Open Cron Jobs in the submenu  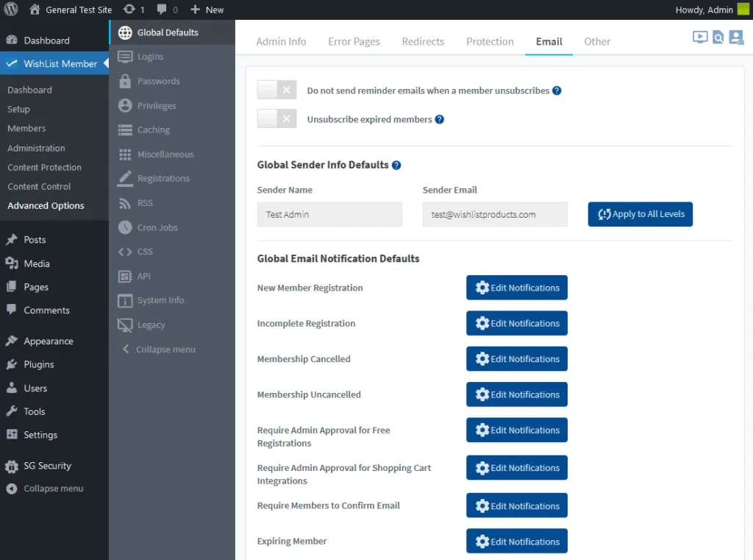click(x=157, y=227)
